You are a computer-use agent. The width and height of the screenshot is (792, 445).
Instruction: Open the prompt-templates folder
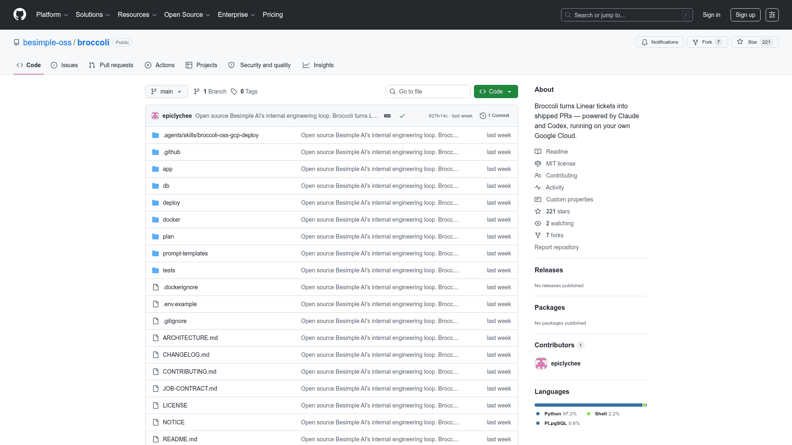185,253
